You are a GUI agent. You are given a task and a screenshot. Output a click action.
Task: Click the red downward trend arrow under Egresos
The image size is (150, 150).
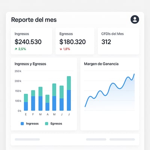pyautogui.click(x=61, y=49)
